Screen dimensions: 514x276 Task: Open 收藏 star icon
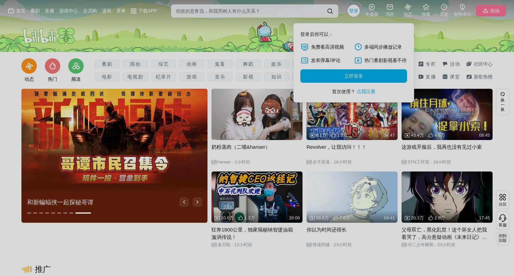pos(426,7)
